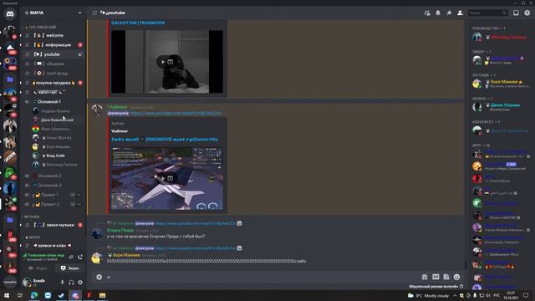Viewport: 535px width, 301px height.
Task: Click the Егорка Прада author name
Action: pyautogui.click(x=120, y=231)
